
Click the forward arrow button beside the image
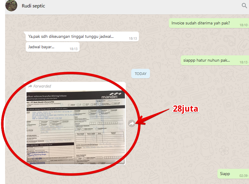132,124
